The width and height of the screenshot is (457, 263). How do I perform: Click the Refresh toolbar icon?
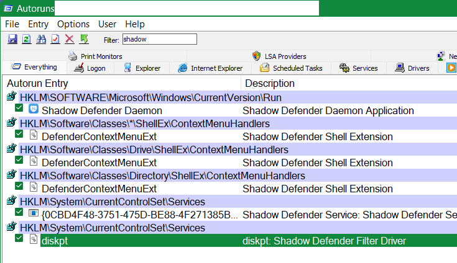click(x=27, y=39)
